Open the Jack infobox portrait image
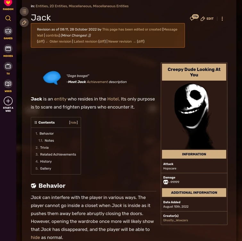This screenshot has width=242, height=241. 194,116
